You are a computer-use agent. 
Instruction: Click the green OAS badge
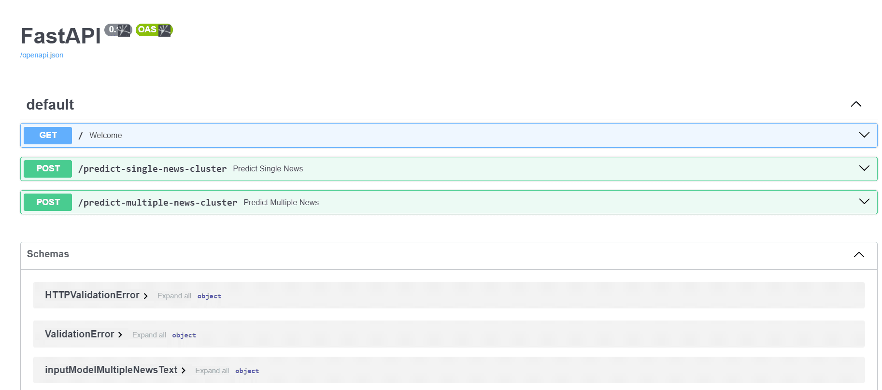[154, 30]
